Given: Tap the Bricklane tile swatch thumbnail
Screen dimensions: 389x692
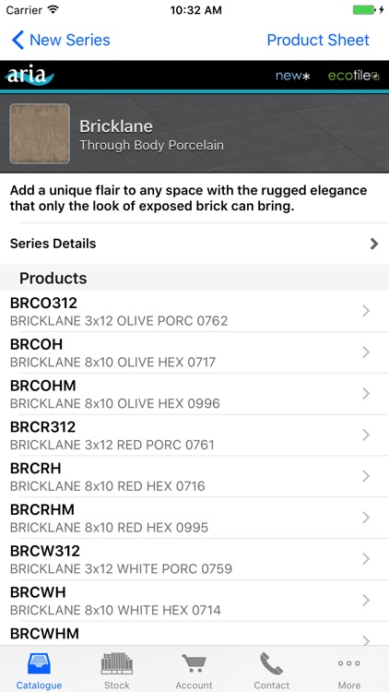Looking at the screenshot, I should pos(40,134).
